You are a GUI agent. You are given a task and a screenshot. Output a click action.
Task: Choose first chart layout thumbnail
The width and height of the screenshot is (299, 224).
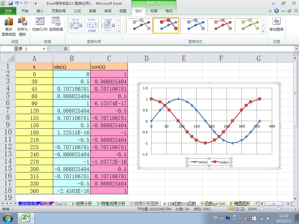pyautogui.click(x=75, y=25)
